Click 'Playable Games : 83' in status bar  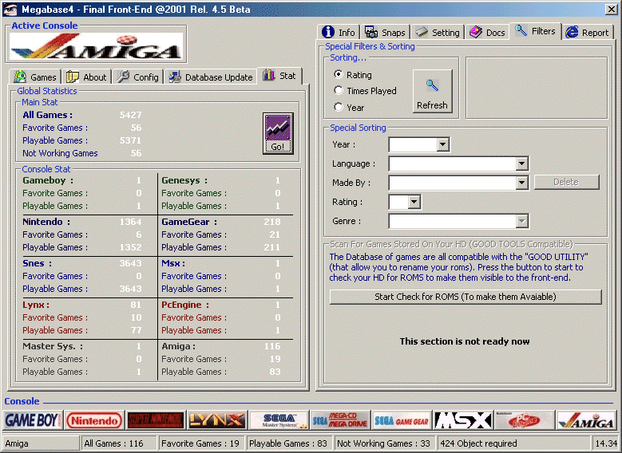click(288, 443)
